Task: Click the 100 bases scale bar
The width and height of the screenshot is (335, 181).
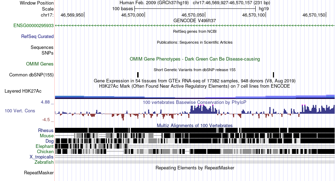Action: [x=195, y=9]
